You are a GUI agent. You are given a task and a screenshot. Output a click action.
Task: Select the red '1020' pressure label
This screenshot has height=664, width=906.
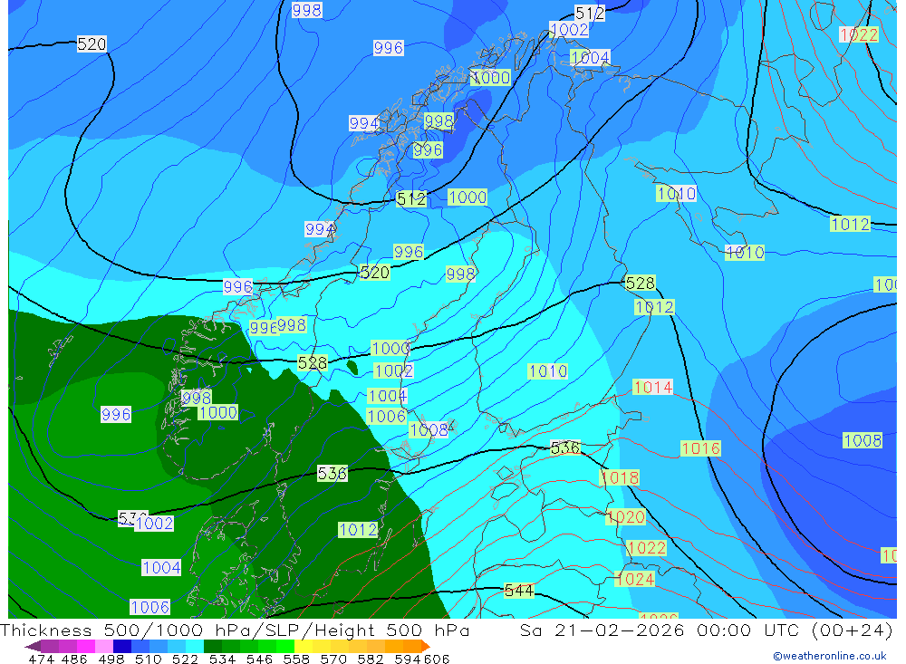(x=626, y=516)
